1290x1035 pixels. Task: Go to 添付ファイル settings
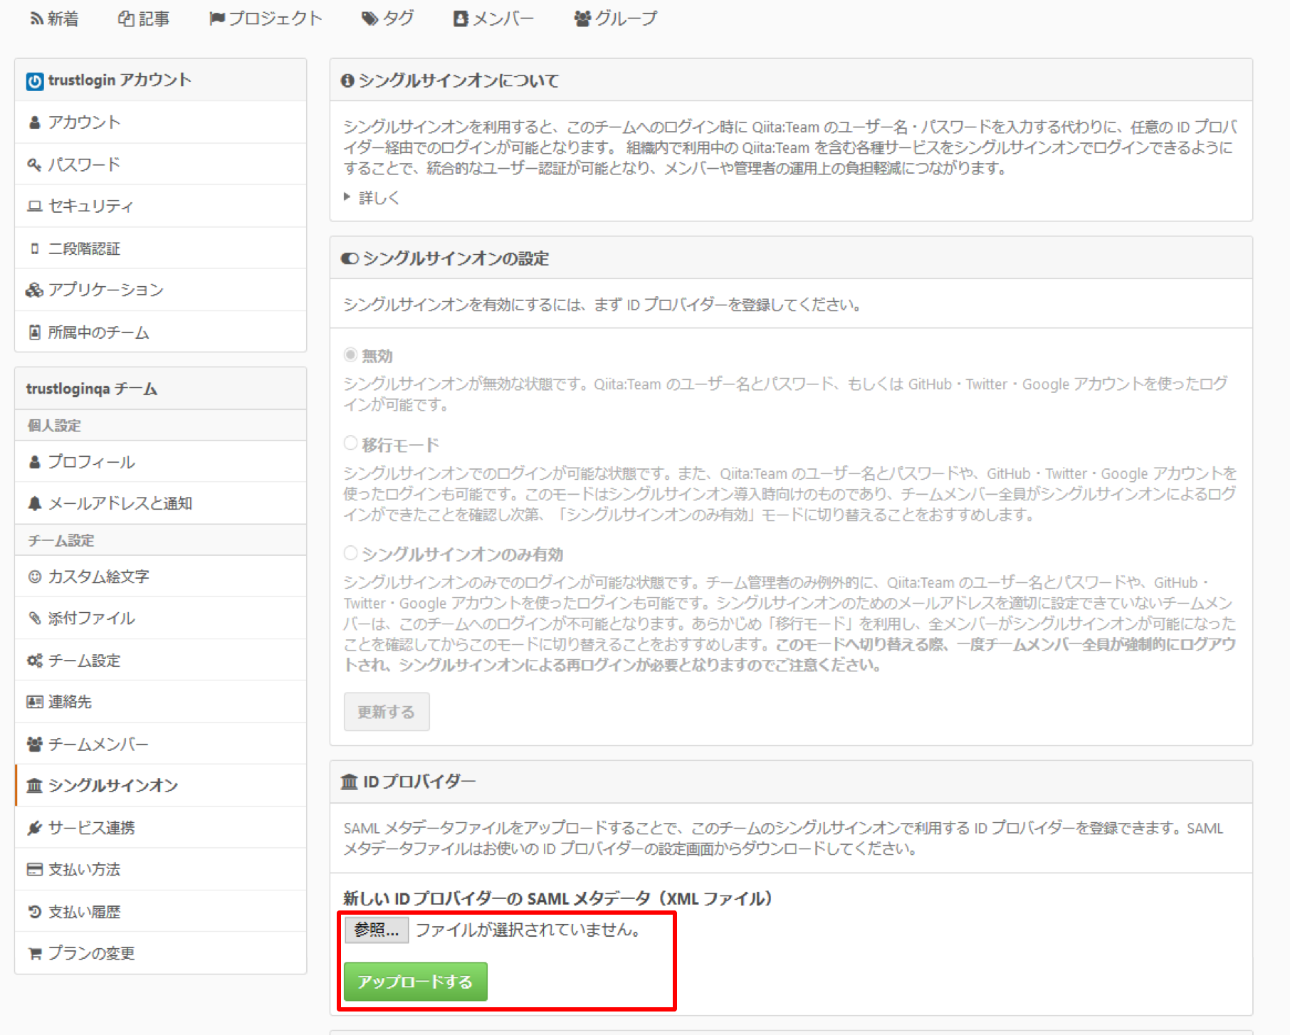(161, 619)
